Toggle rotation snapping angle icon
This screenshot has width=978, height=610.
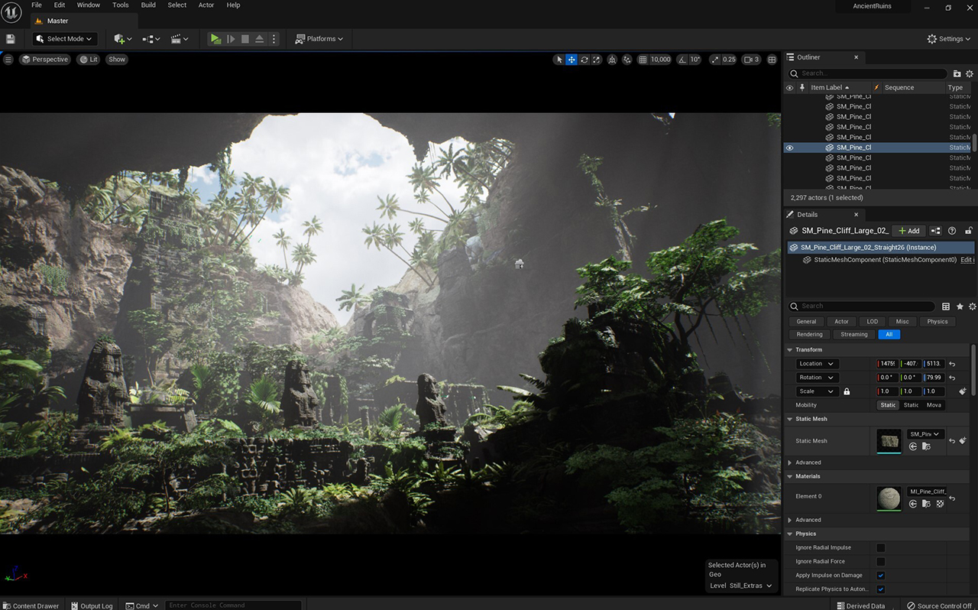681,60
